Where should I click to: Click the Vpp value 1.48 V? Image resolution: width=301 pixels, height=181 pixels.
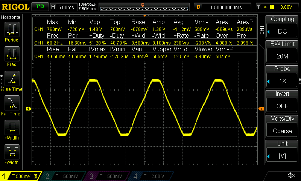[x=96, y=29]
